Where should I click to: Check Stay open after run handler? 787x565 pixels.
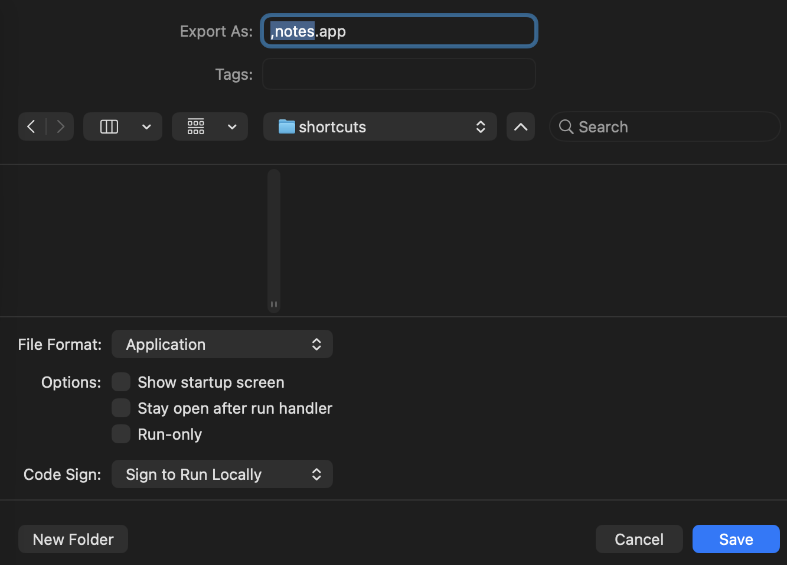click(x=120, y=408)
